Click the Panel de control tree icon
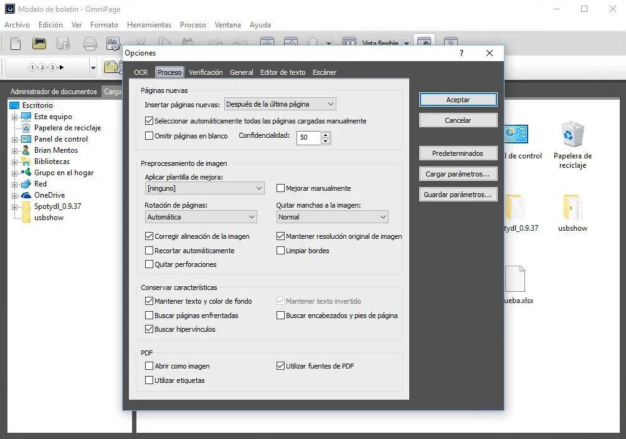Image resolution: width=626 pixels, height=439 pixels. click(x=26, y=139)
